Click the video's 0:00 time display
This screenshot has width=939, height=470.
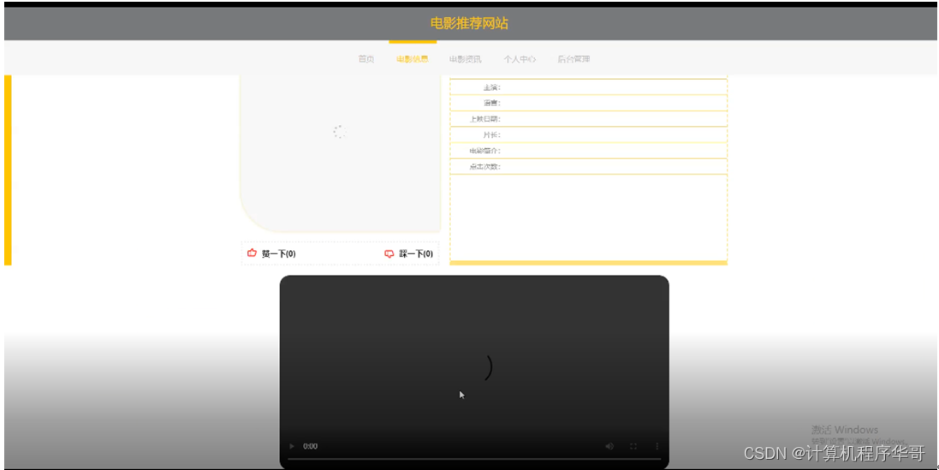coord(310,446)
